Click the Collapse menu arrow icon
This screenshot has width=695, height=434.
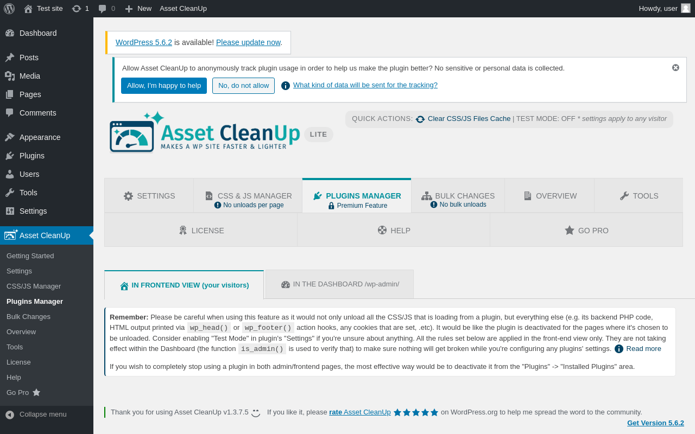(x=10, y=414)
